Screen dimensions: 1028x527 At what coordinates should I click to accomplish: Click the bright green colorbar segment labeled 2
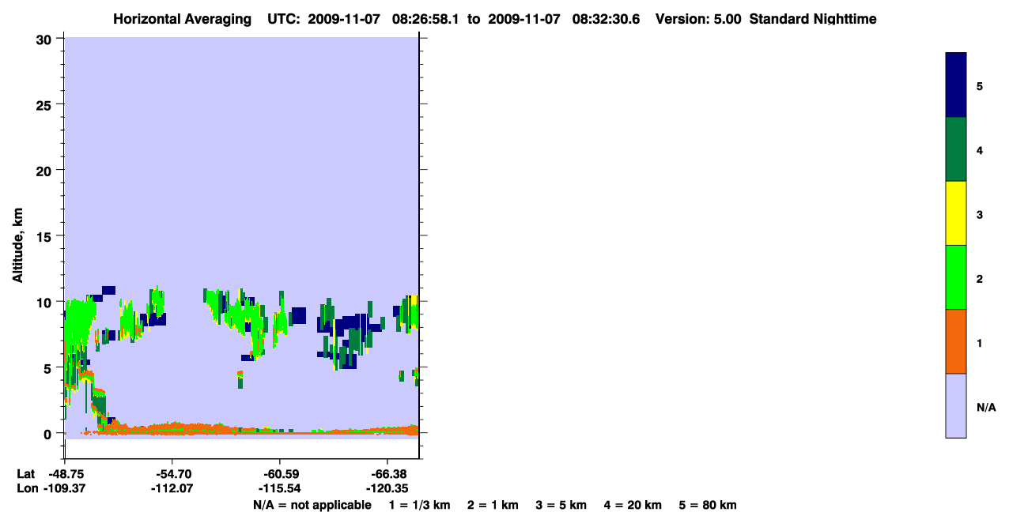[x=956, y=277]
